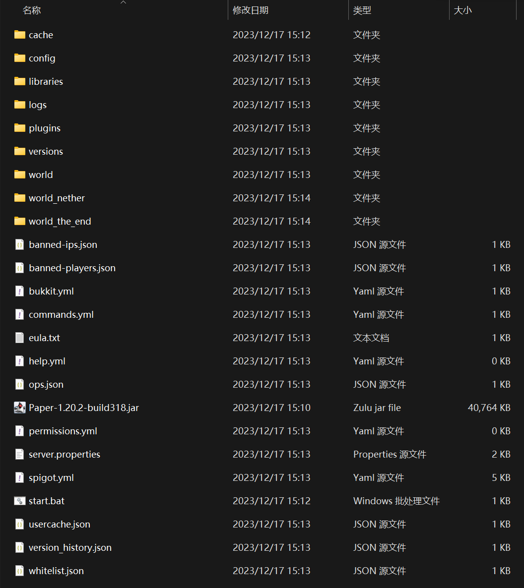The height and width of the screenshot is (588, 524).
Task: Click the 5 KB size of spigot.yml
Action: (501, 477)
